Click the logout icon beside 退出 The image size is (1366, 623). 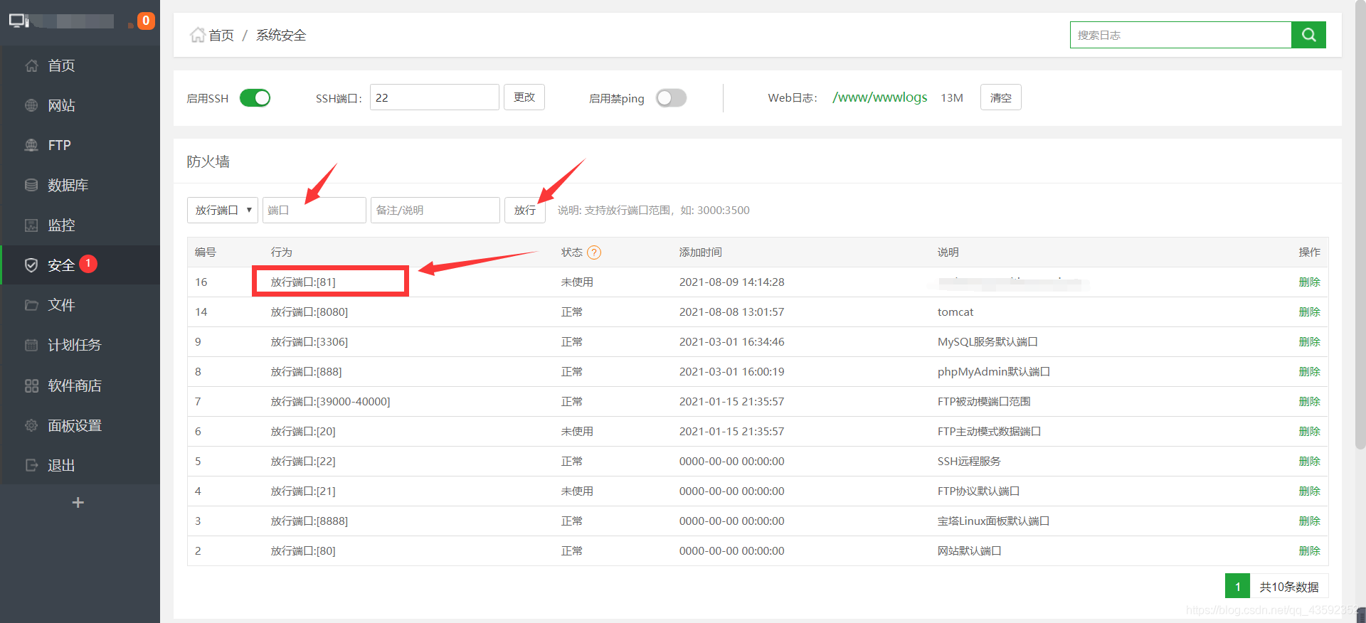(x=31, y=465)
